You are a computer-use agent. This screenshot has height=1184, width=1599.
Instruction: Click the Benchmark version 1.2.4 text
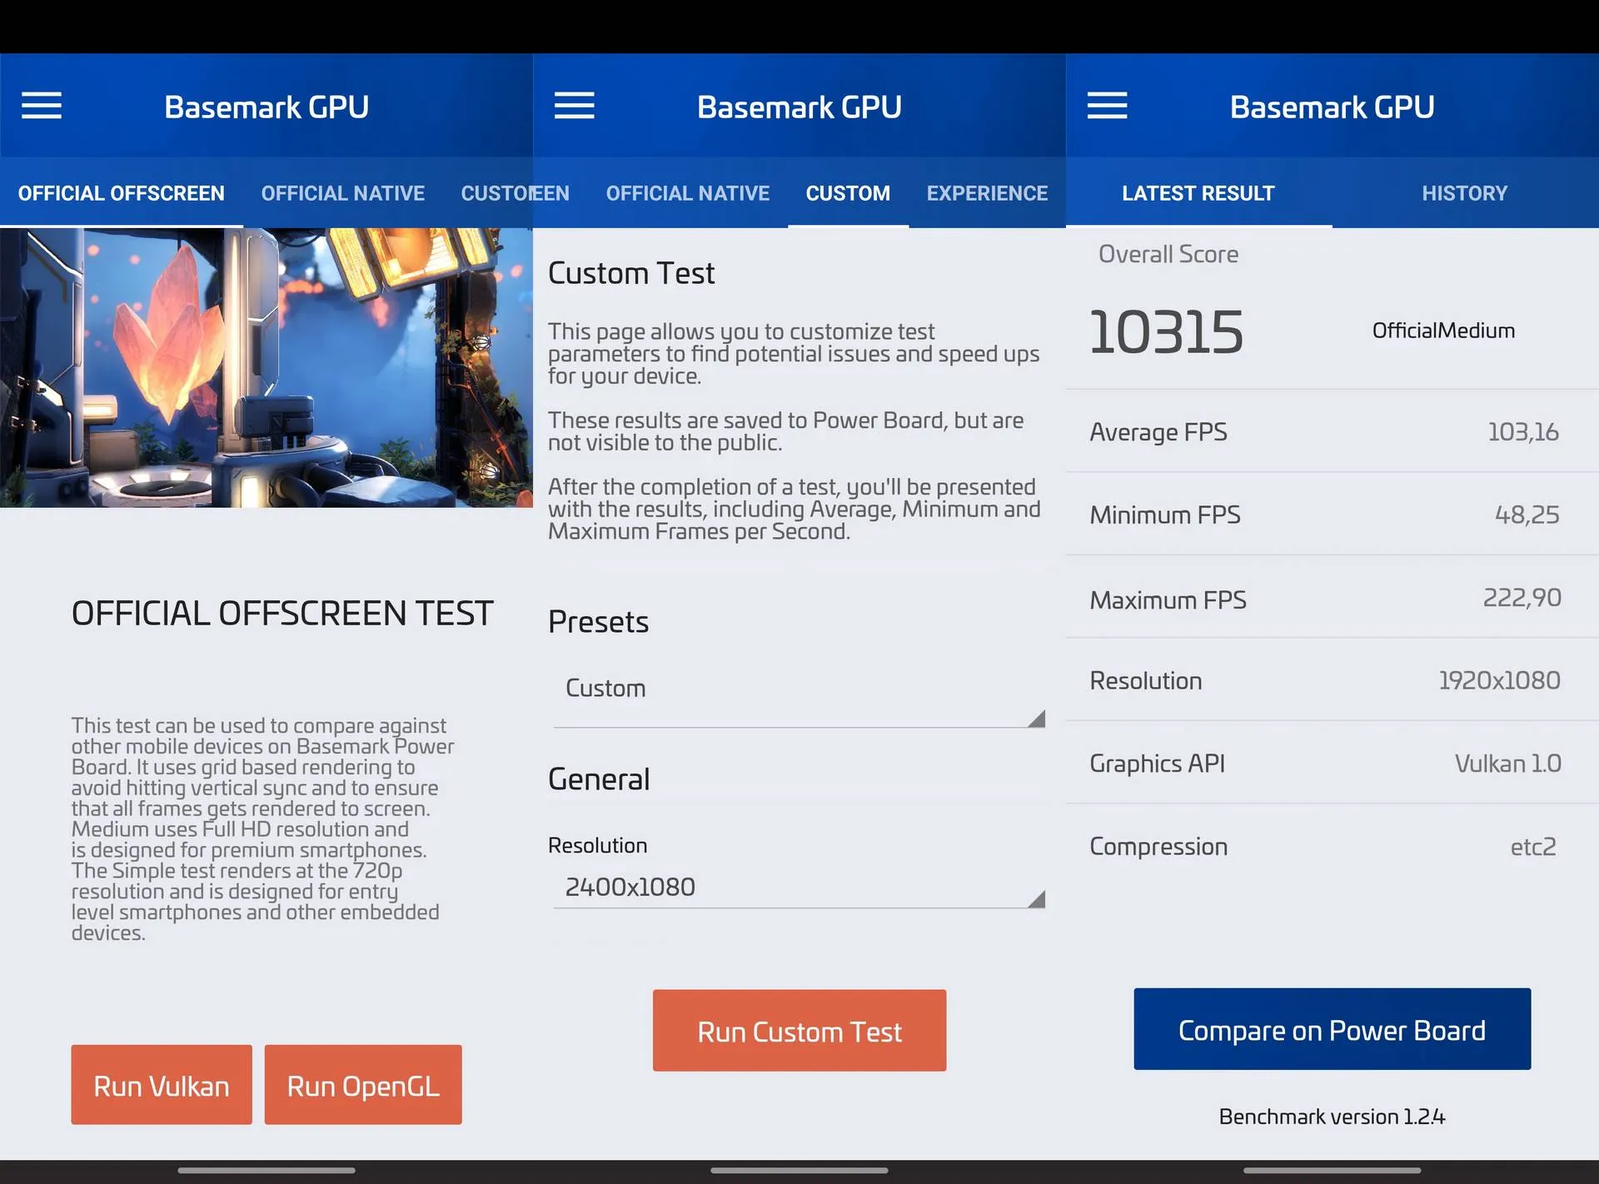[x=1332, y=1117]
